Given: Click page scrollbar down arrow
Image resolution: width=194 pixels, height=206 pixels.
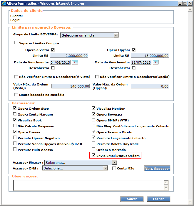Looking at the screenshot, I should coord(190,202).
